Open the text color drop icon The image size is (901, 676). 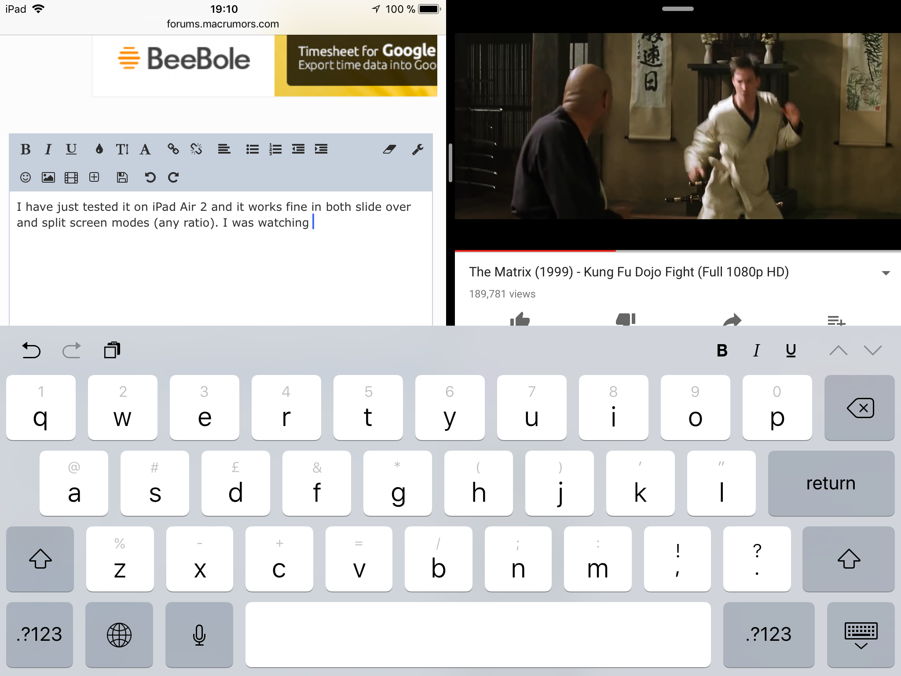pyautogui.click(x=99, y=149)
